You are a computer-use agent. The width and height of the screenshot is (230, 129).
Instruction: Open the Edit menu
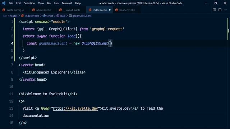(18, 3)
